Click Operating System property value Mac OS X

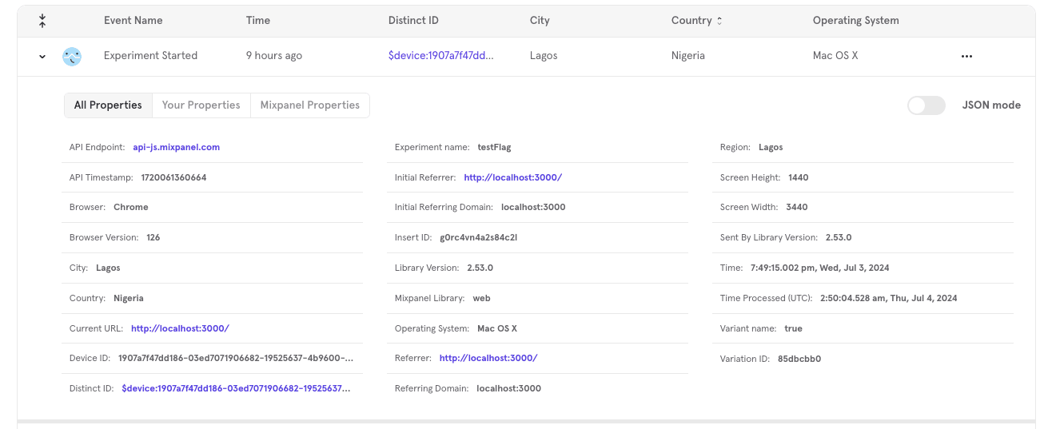point(497,328)
